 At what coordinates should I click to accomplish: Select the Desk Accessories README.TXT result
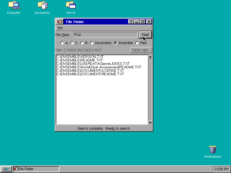pos(99,67)
